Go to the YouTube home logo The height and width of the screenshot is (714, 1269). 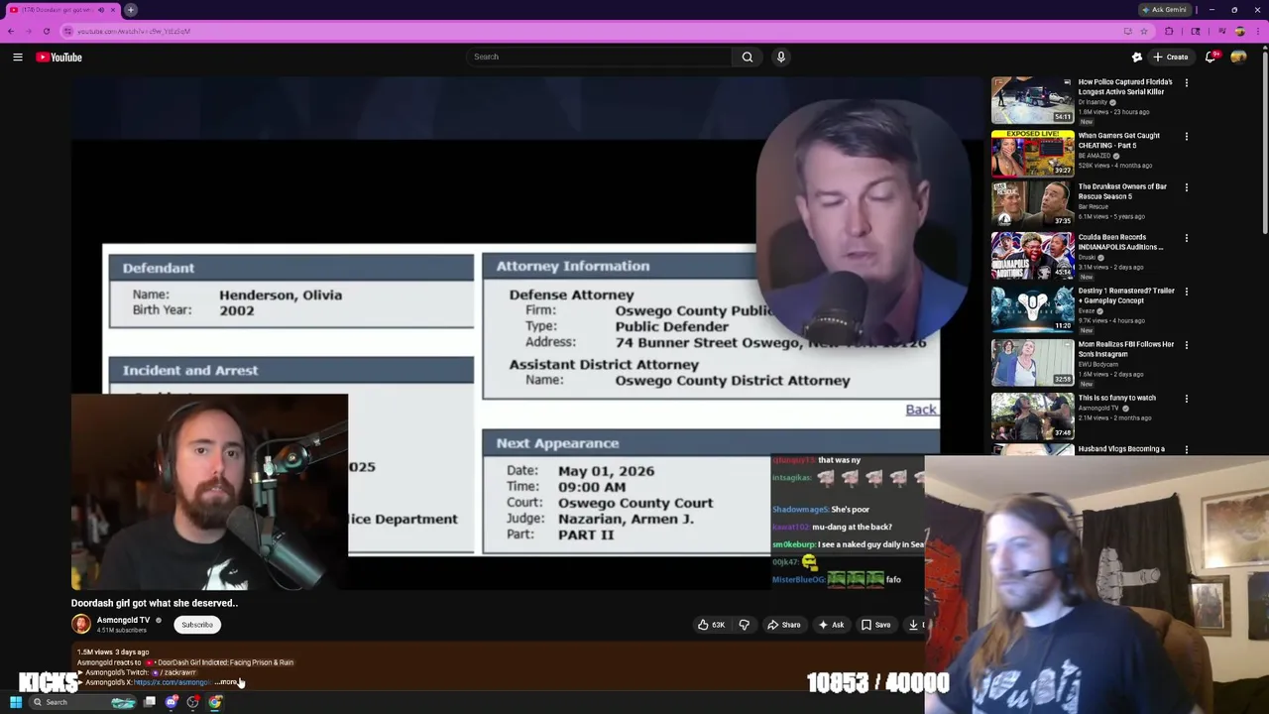click(59, 58)
